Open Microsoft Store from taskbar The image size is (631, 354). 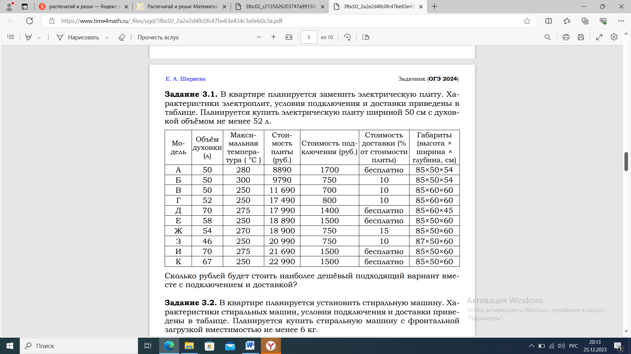click(209, 346)
